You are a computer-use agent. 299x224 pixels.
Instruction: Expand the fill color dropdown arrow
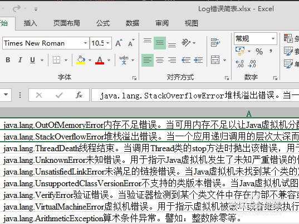tap(90, 60)
